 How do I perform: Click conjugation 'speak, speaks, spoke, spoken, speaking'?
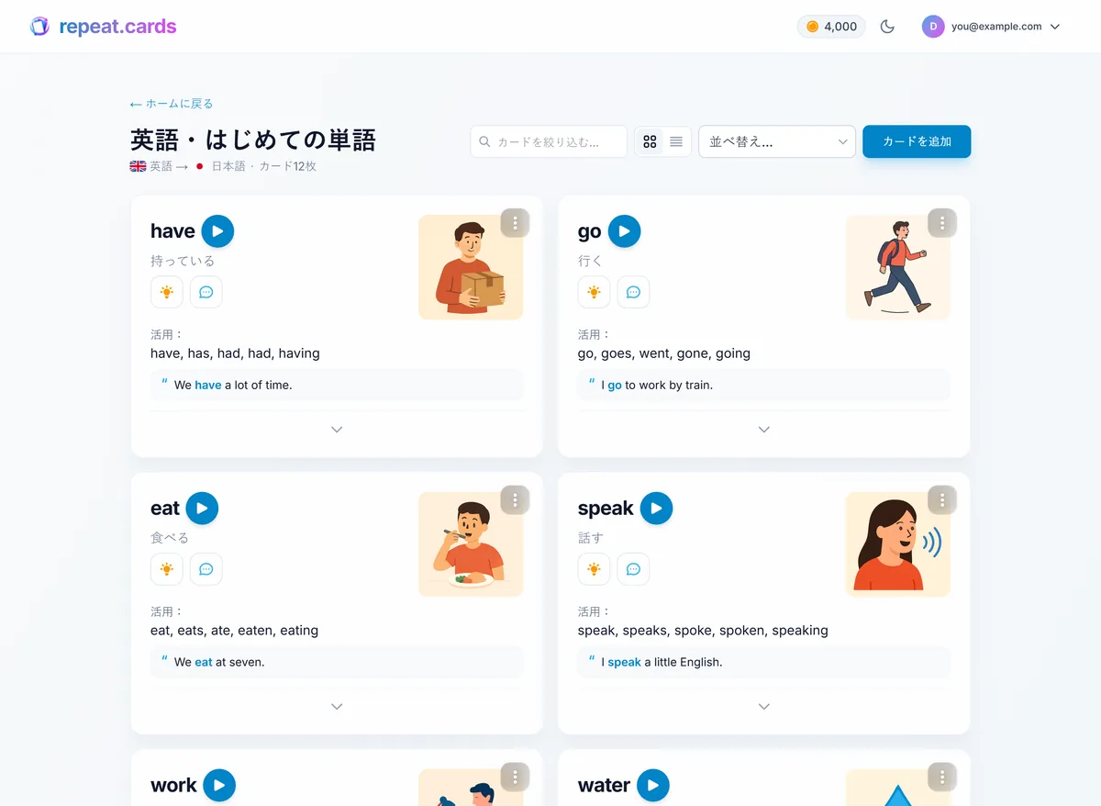tap(703, 631)
